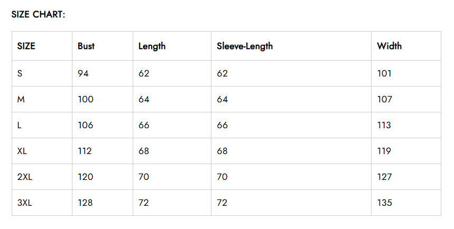Image resolution: width=454 pixels, height=229 pixels.
Task: Select the L size row label
Action: 20,125
